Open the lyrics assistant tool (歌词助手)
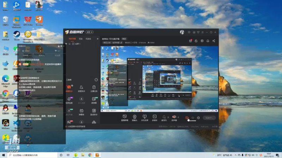282x158 pixels. tap(94, 112)
